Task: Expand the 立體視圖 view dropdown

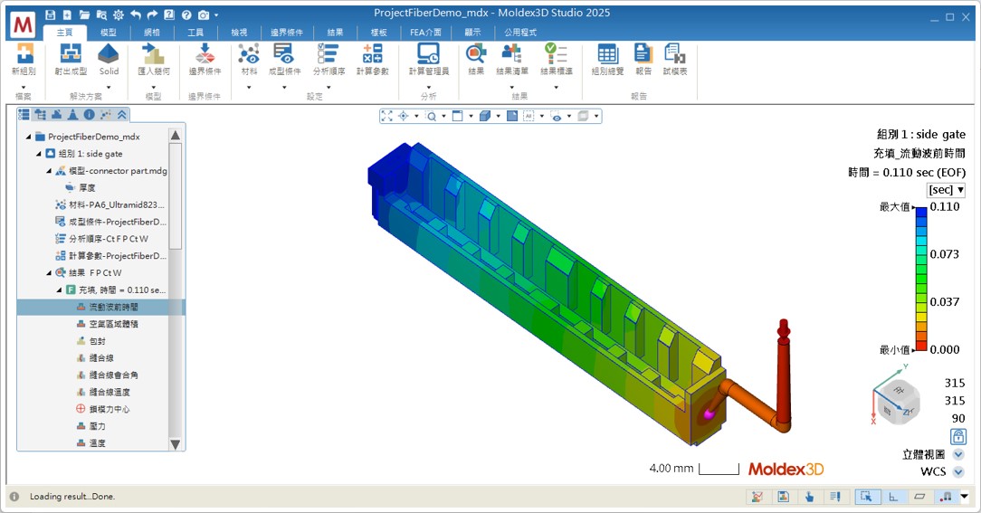Action: point(957,454)
